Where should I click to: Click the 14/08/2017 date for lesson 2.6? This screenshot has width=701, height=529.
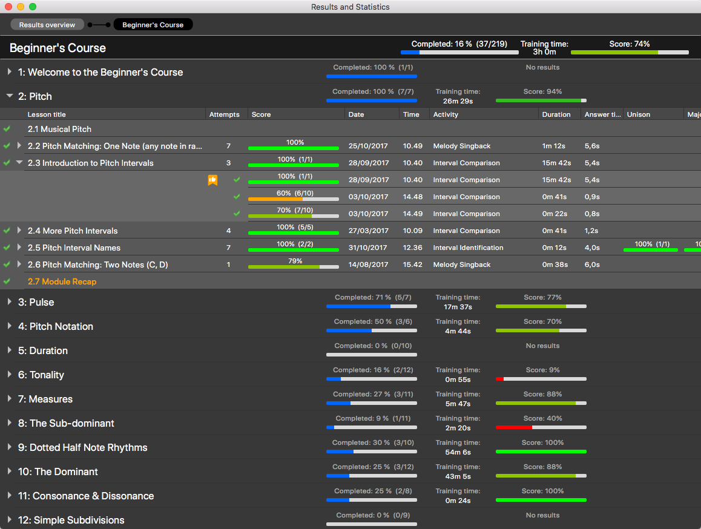[369, 264]
